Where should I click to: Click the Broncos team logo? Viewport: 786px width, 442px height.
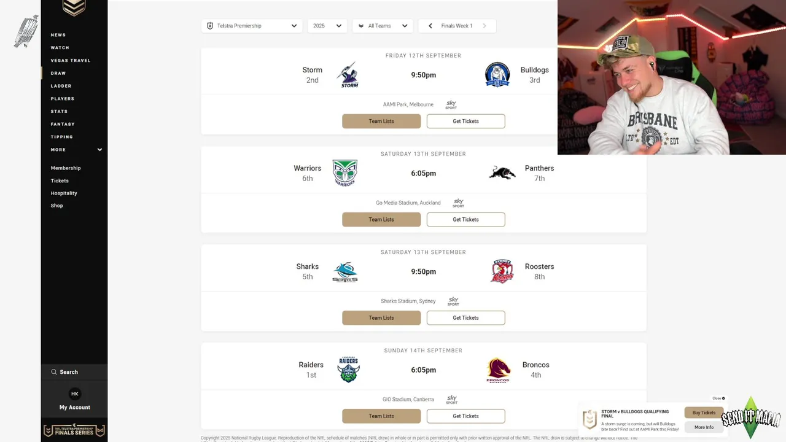click(x=498, y=370)
